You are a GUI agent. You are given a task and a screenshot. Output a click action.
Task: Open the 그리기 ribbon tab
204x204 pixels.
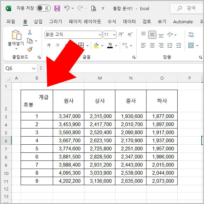pyautogui.click(x=55, y=22)
